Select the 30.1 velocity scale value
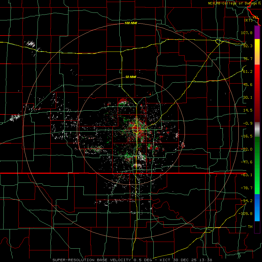262x262 pixels. pyautogui.click(x=248, y=98)
